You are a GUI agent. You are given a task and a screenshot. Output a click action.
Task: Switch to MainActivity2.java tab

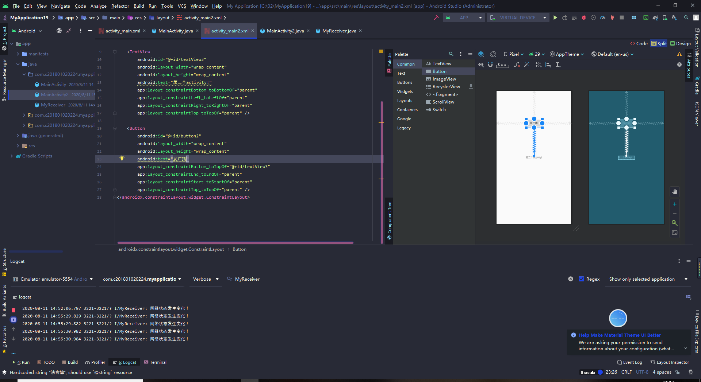click(285, 31)
